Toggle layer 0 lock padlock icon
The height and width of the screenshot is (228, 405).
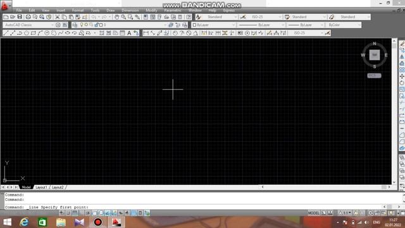[x=96, y=25]
